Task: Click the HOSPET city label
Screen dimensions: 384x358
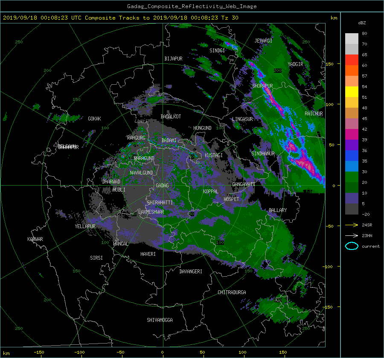Action: pos(231,199)
